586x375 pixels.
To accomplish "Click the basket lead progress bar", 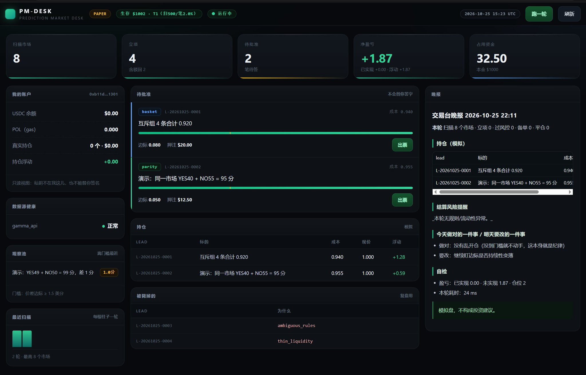I will click(275, 133).
